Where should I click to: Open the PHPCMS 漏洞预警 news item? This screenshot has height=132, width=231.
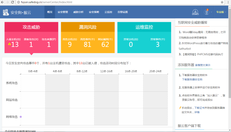201,54
